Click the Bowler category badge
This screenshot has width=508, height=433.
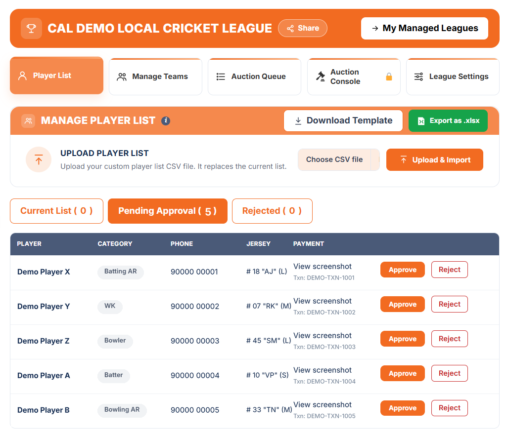click(x=115, y=341)
